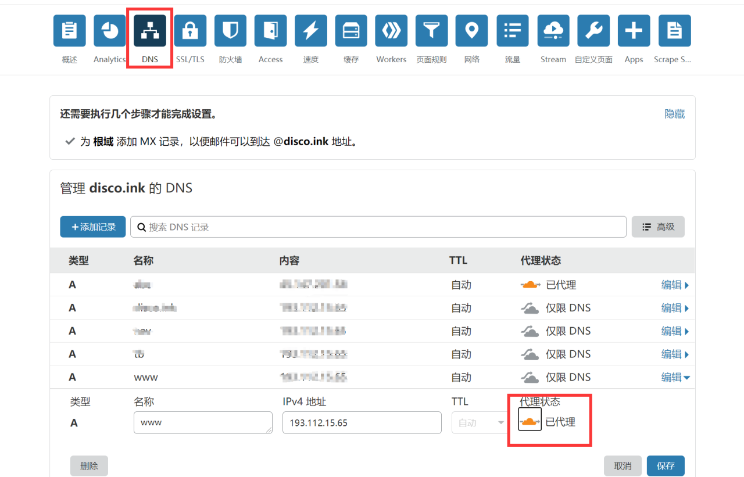Image resolution: width=744 pixels, height=477 pixels.
Task: Click the Access tab label
Action: (x=271, y=59)
